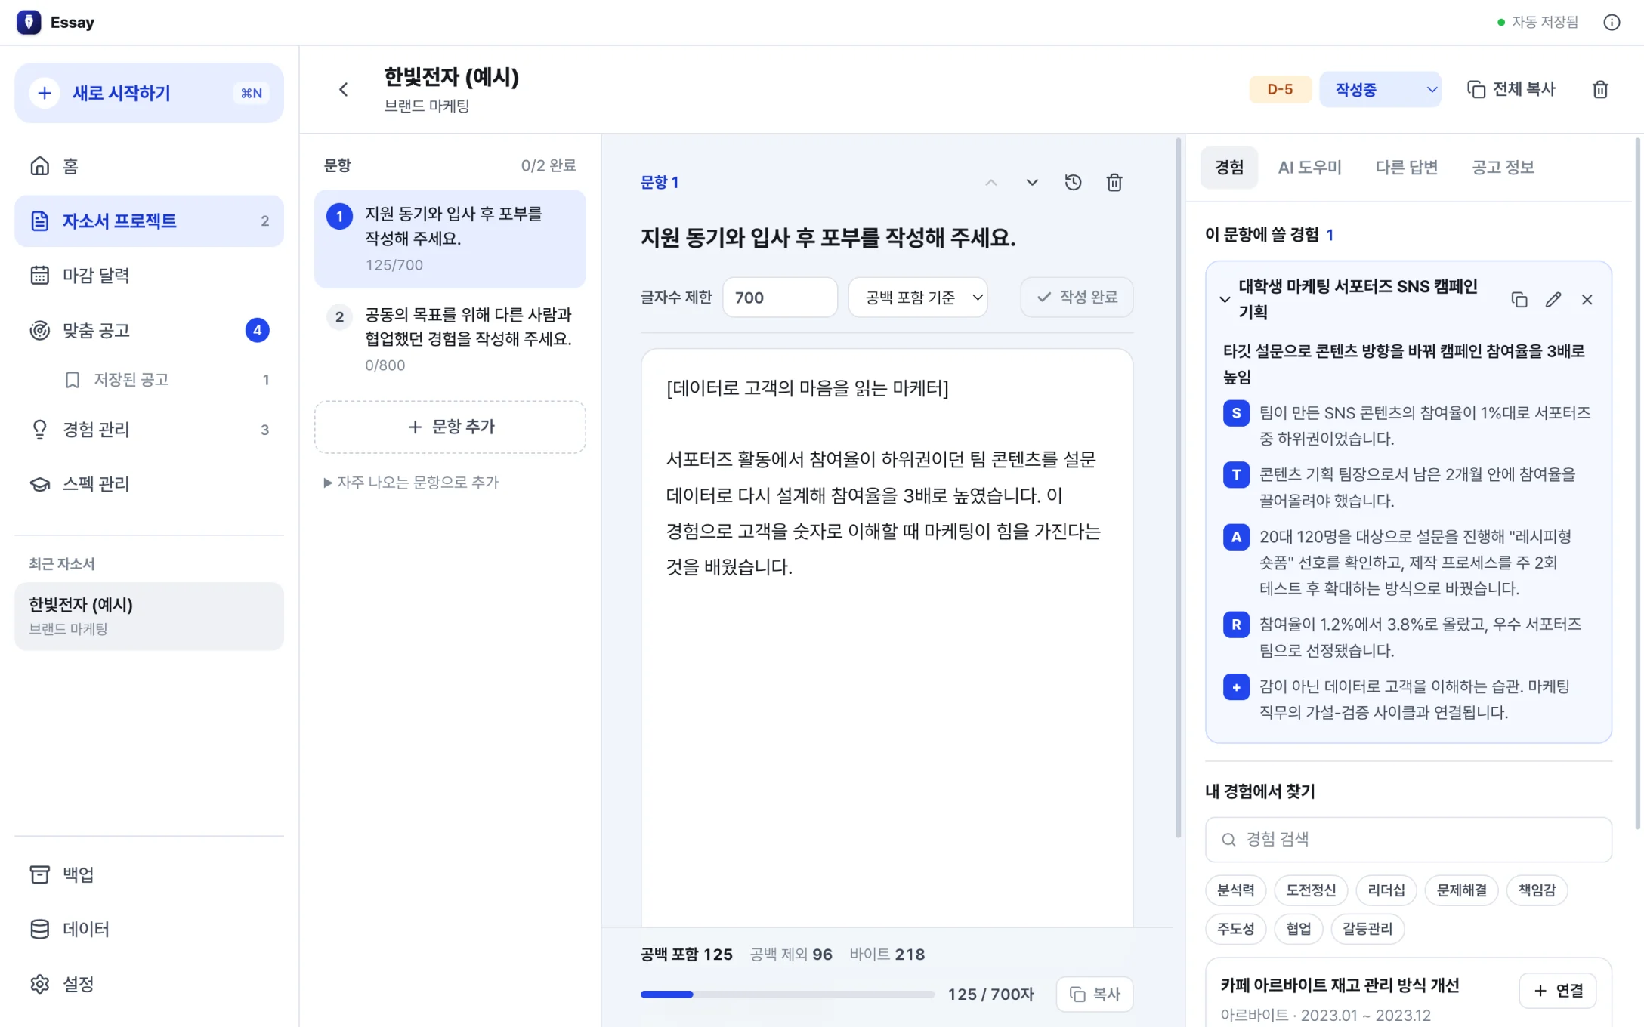Open the 작성중 status dropdown
The image size is (1644, 1027).
(x=1380, y=89)
